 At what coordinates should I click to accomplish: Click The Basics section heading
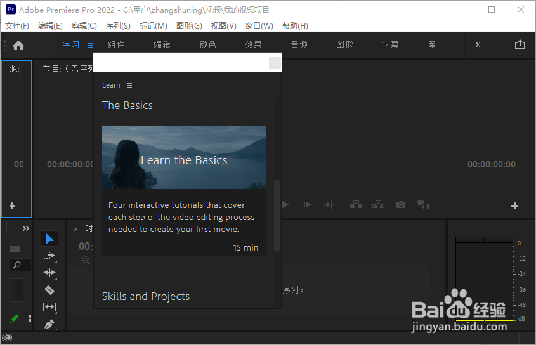tap(127, 105)
